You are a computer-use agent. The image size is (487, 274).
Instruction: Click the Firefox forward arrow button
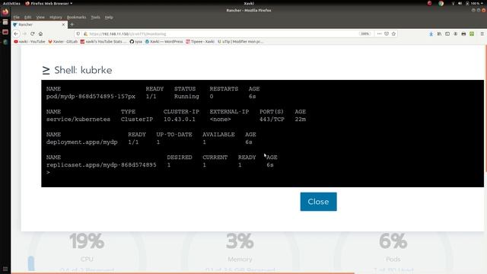pos(24,33)
